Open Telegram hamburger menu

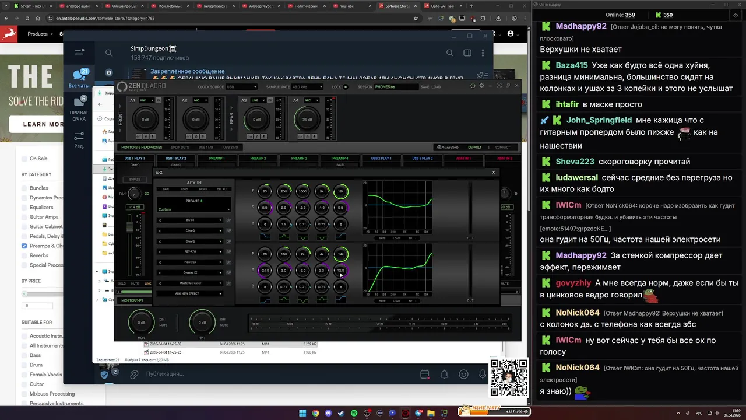coord(79,52)
